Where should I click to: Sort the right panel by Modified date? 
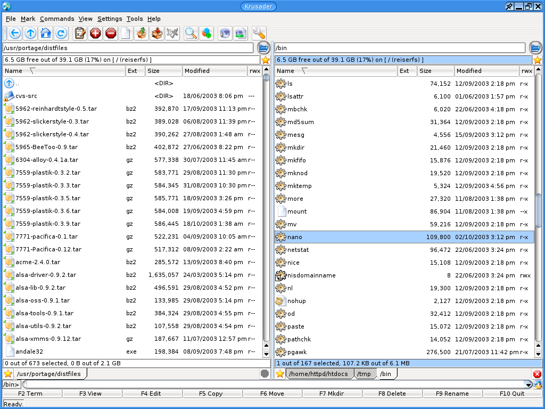(487, 71)
